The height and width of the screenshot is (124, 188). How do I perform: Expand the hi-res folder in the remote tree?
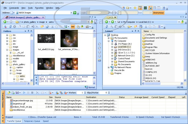(x=10, y=70)
